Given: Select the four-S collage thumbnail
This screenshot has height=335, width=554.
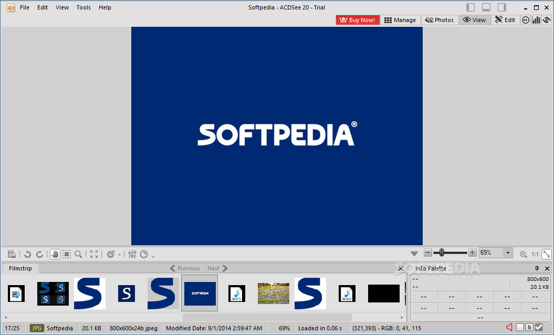Looking at the screenshot, I should (53, 294).
